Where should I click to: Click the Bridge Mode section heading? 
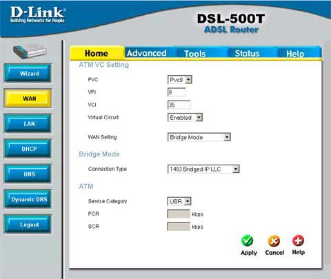[99, 154]
